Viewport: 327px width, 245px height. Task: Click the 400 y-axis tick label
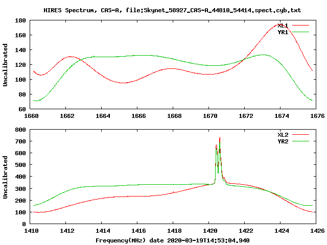(20, 177)
